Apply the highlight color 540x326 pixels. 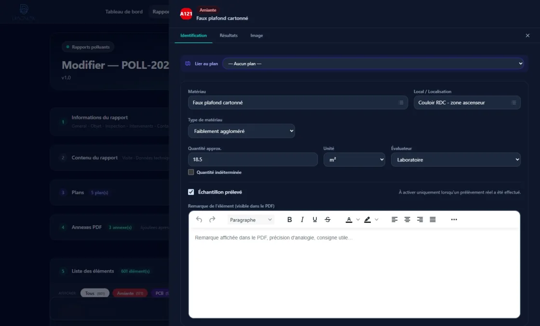click(367, 220)
